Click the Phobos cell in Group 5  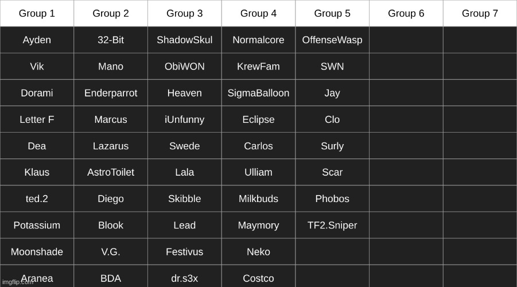[x=332, y=199]
